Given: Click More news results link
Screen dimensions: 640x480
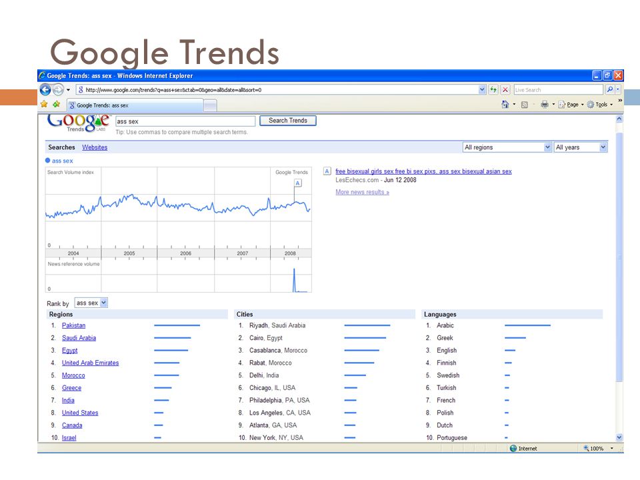Looking at the screenshot, I should point(362,192).
